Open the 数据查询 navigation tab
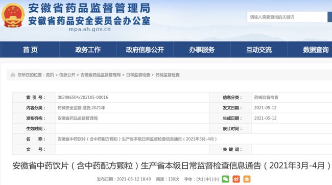Viewport: 332px width, 185px height. pyautogui.click(x=316, y=50)
